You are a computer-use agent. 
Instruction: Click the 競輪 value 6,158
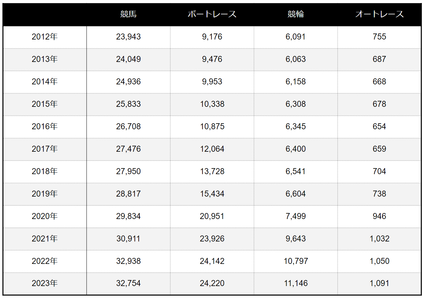click(x=296, y=81)
